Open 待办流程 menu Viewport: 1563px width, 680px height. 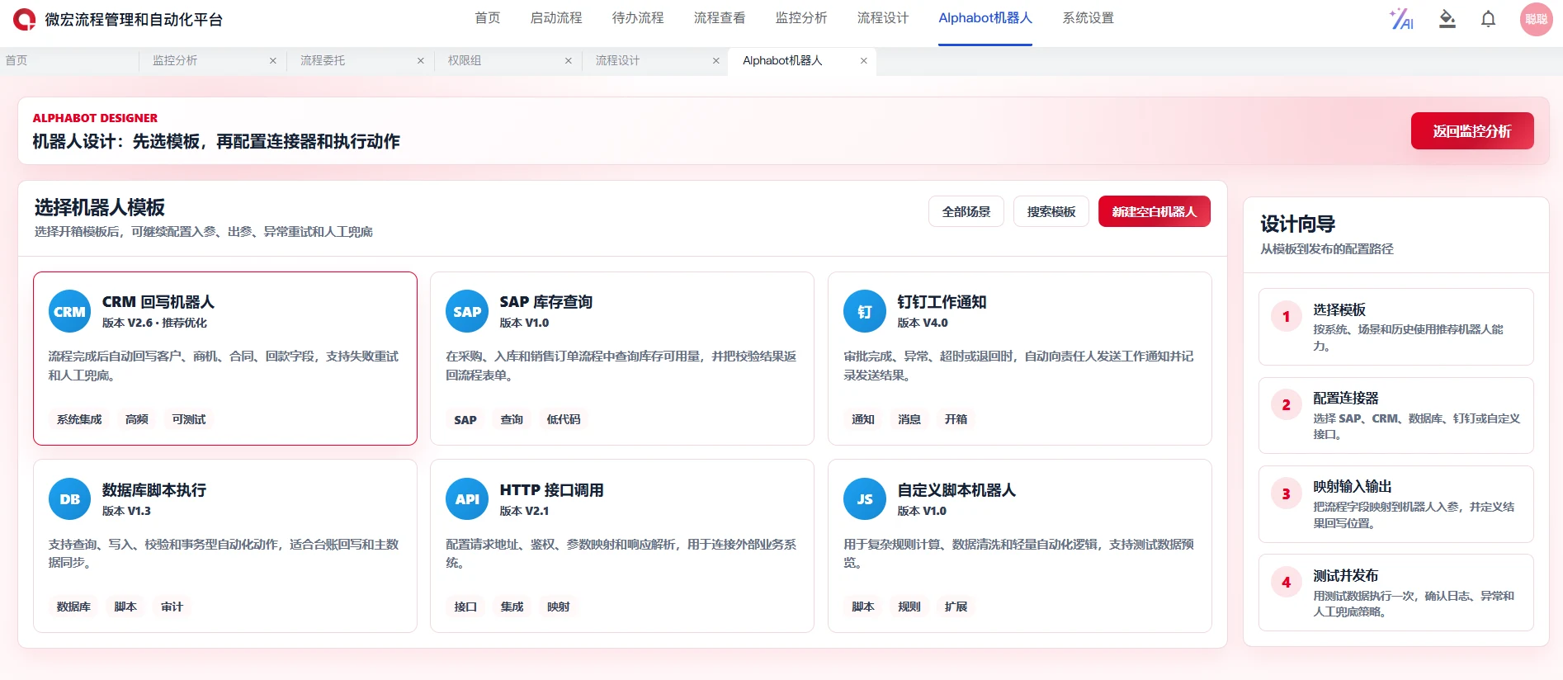point(638,18)
